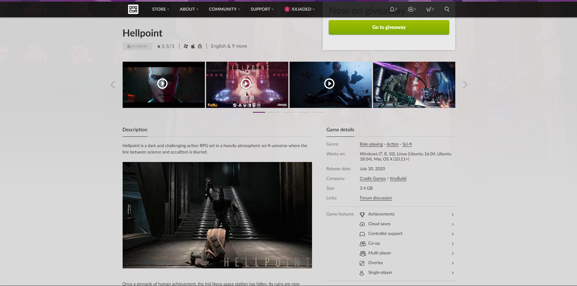Screen dimensions: 577x286
Task: Click English & 9 more languages
Action: point(229,46)
